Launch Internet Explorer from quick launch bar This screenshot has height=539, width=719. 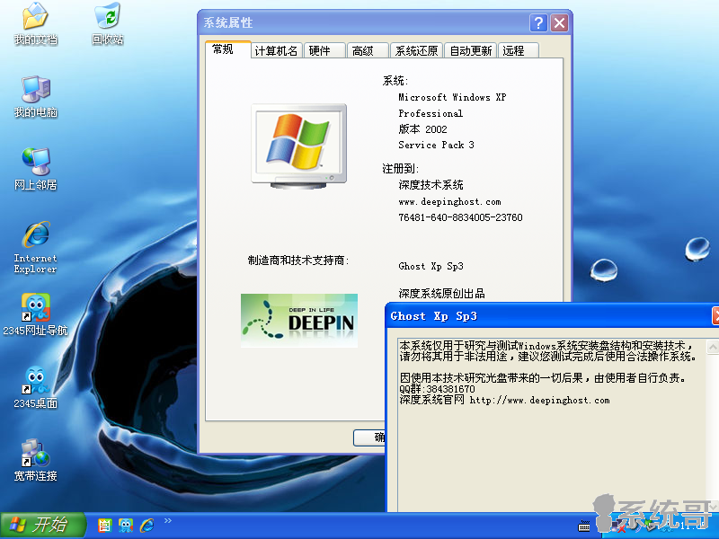[146, 526]
